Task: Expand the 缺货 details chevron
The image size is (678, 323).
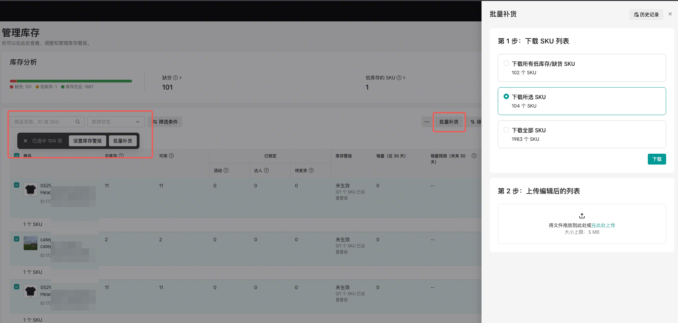Action: 181,78
